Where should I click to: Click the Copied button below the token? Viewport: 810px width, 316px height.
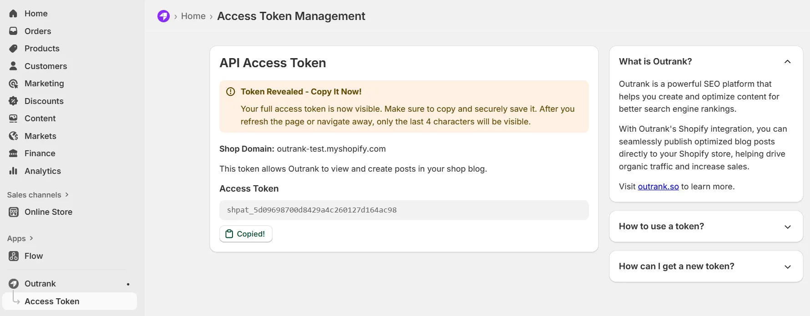[x=245, y=233]
